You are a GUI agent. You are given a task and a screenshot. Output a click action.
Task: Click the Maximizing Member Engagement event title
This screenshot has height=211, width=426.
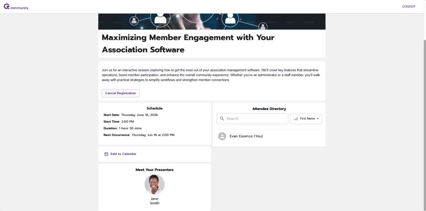188,43
